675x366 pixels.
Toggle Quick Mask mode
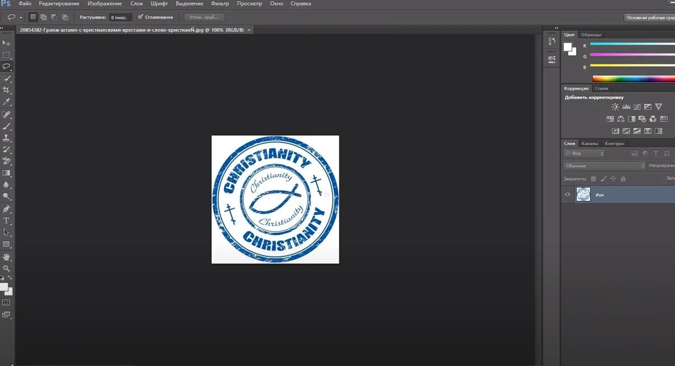pyautogui.click(x=6, y=302)
